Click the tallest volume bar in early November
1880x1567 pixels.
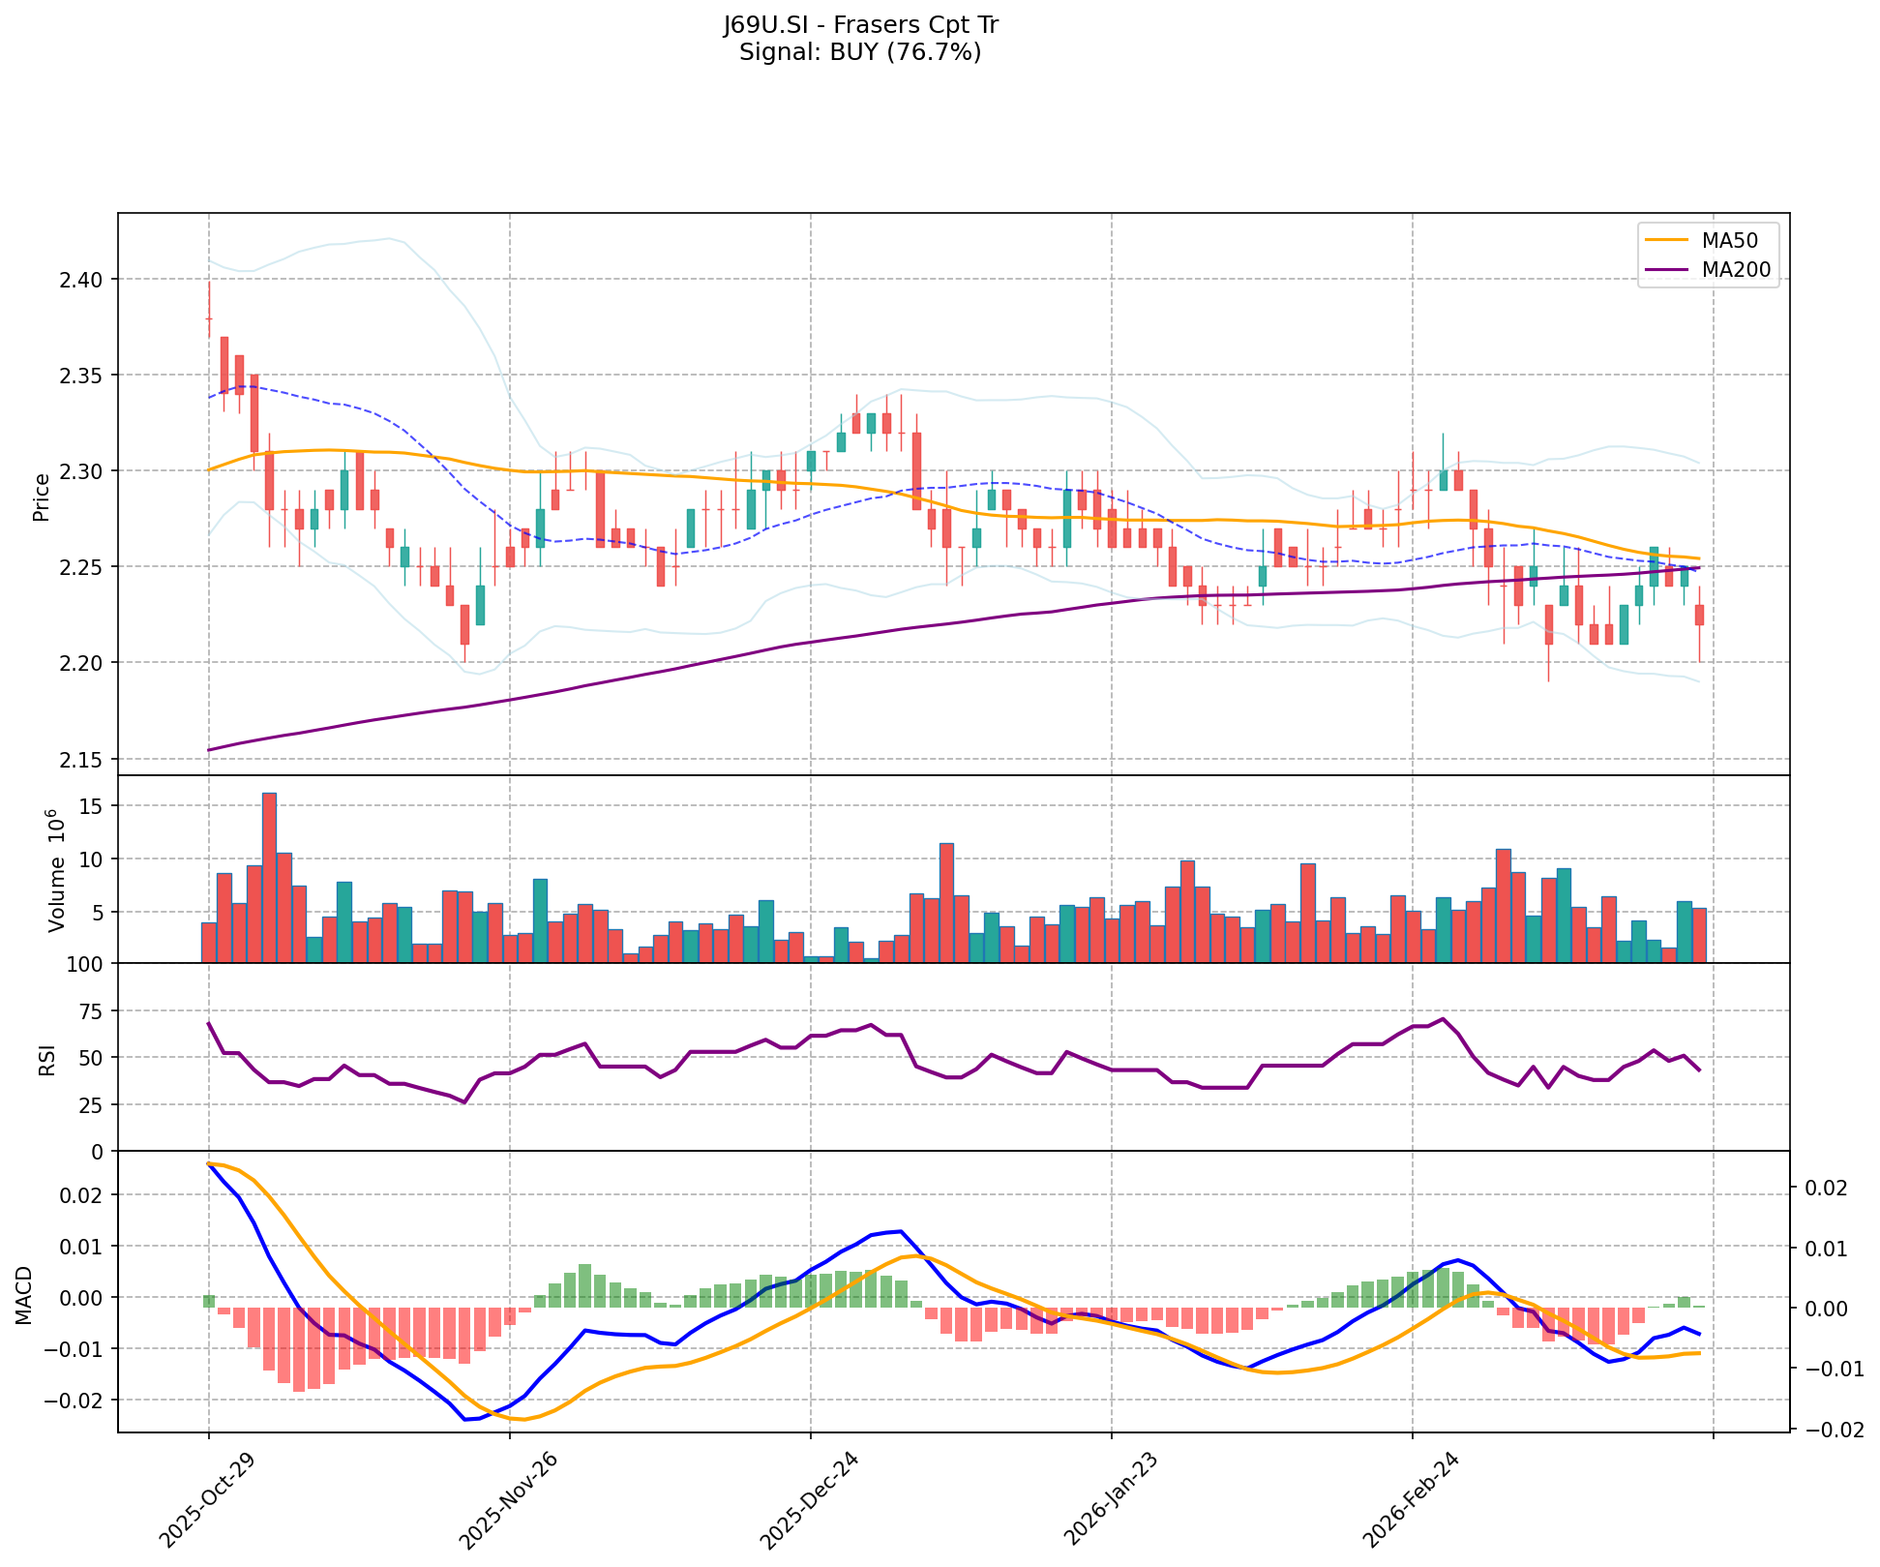point(269,877)
